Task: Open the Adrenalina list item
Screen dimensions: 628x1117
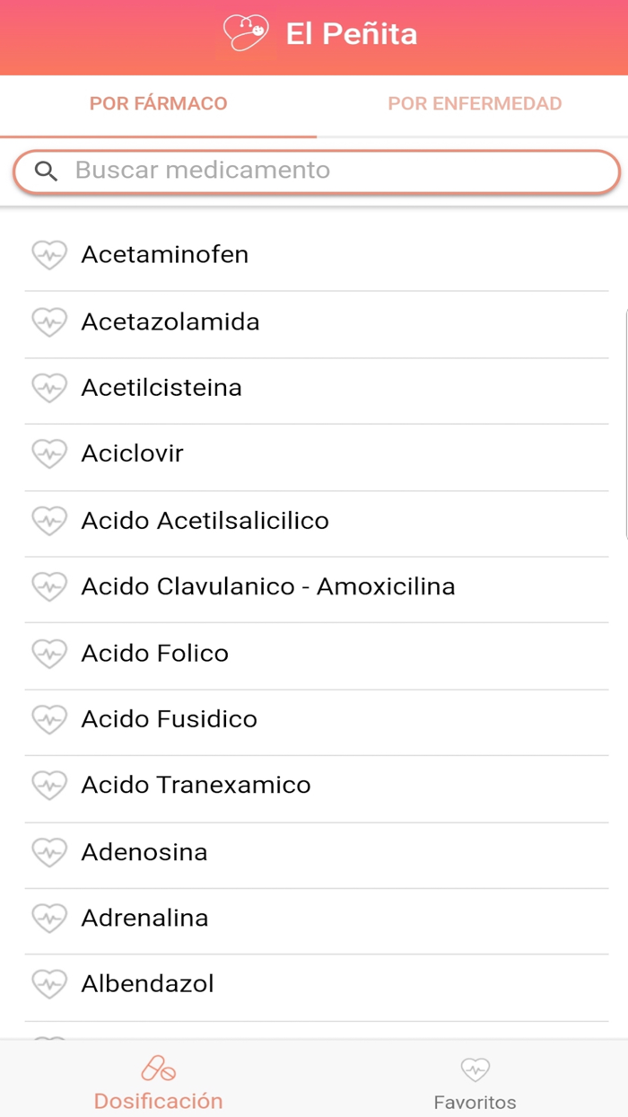Action: 144,918
